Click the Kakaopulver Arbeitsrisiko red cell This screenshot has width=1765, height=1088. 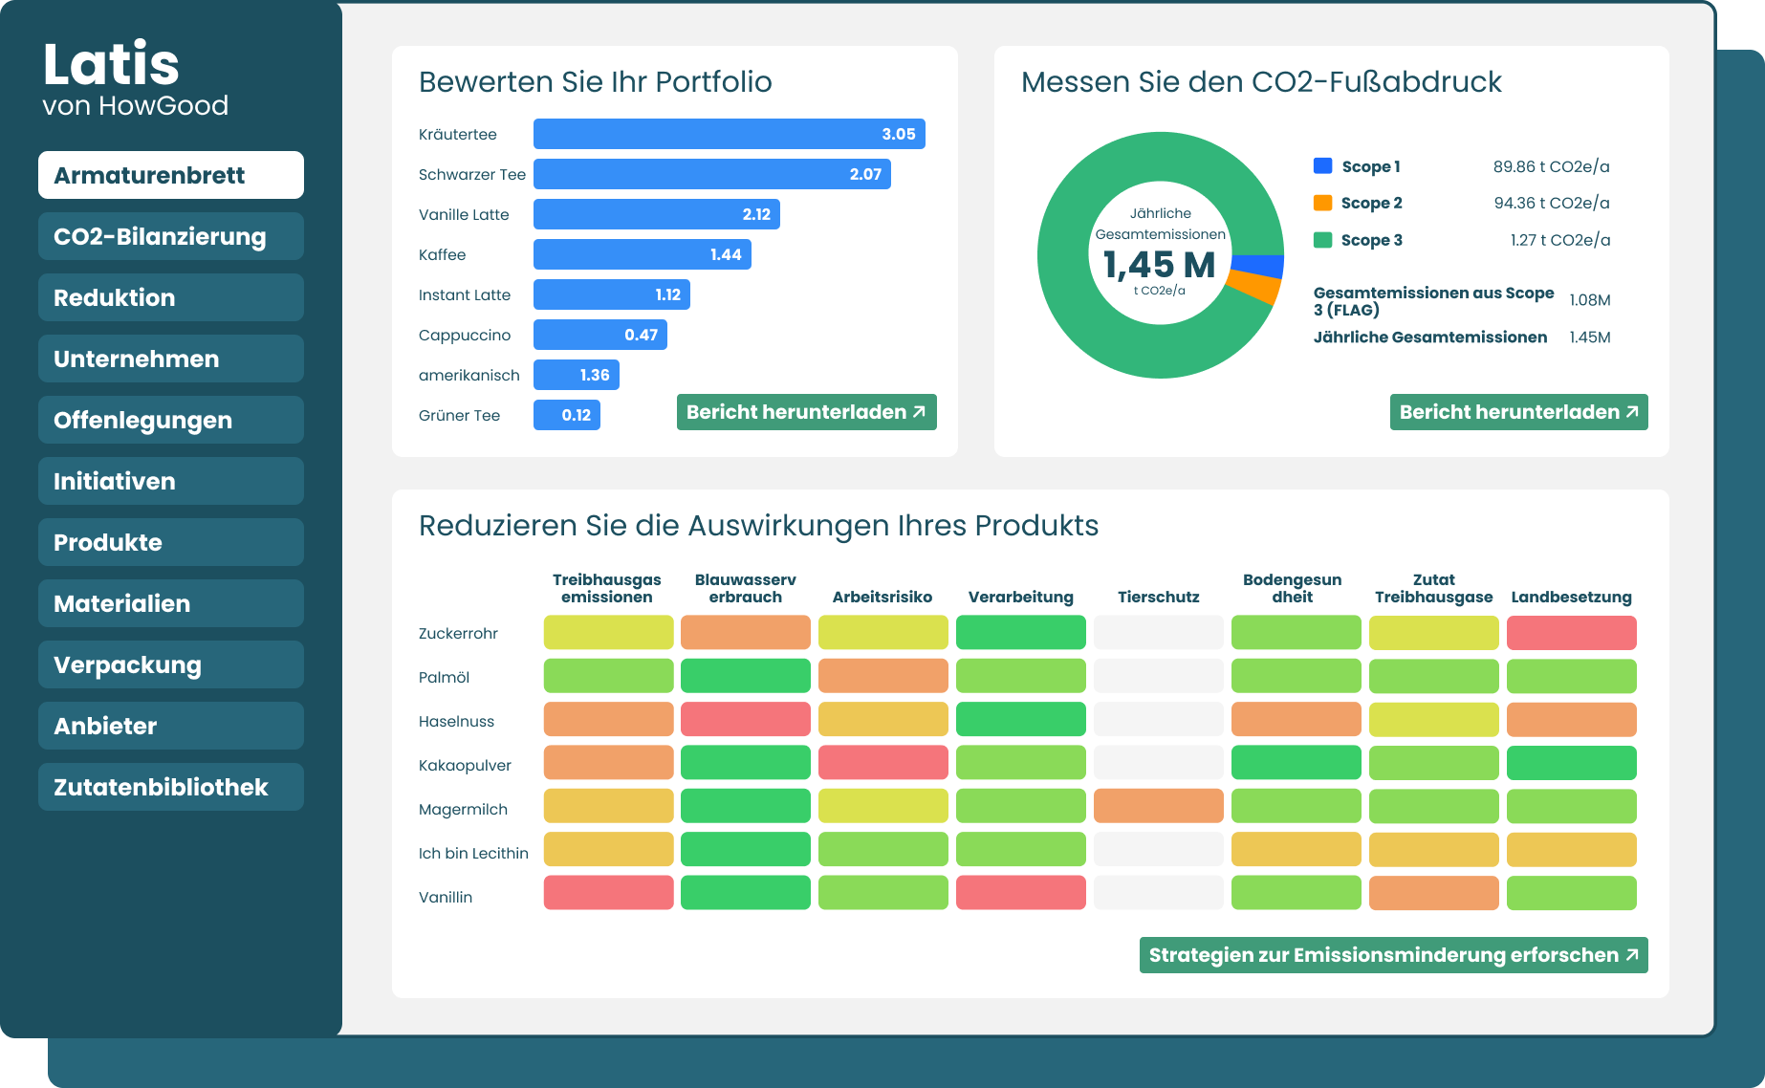tap(883, 763)
